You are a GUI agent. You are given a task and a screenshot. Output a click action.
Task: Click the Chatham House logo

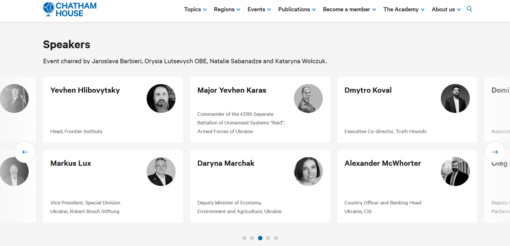70,10
